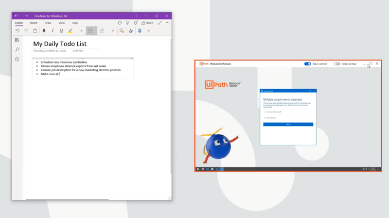Expand the list options dropdown arrow
Viewport: 389px width, 218px height.
point(113,31)
